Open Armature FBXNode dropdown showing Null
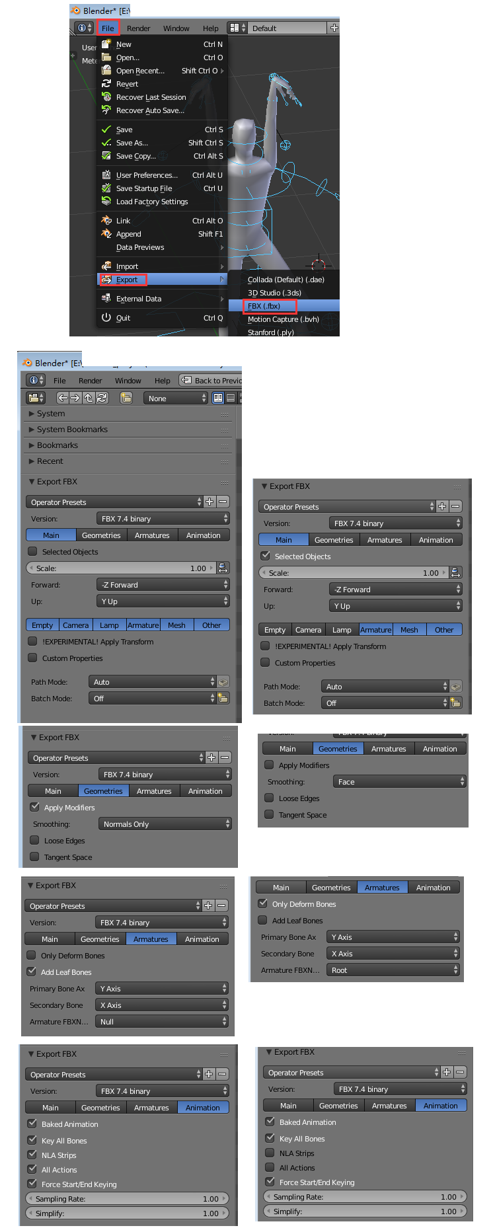Viewport: 493px width, 1232px height. (x=162, y=1021)
